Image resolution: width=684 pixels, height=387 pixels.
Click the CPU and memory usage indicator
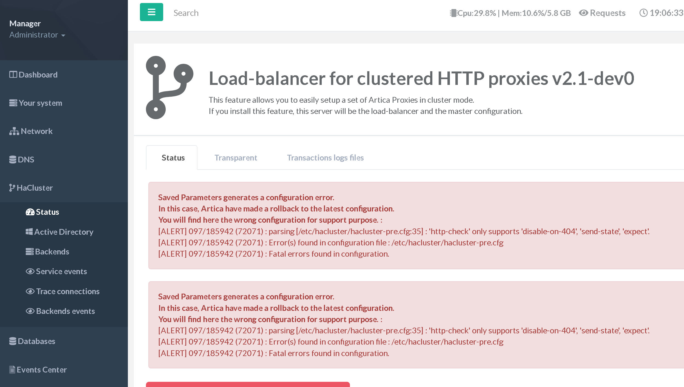click(510, 13)
